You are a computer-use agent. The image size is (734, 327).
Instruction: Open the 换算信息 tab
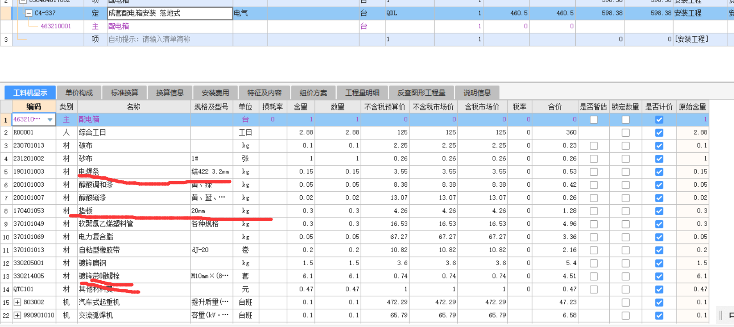170,93
